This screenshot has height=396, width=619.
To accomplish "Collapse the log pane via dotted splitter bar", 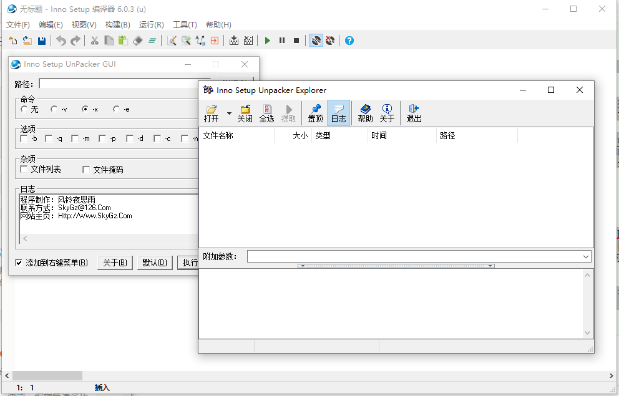I will tap(396, 266).
